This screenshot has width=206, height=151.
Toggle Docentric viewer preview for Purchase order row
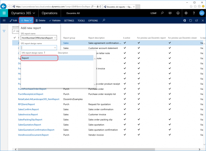coord(170,89)
